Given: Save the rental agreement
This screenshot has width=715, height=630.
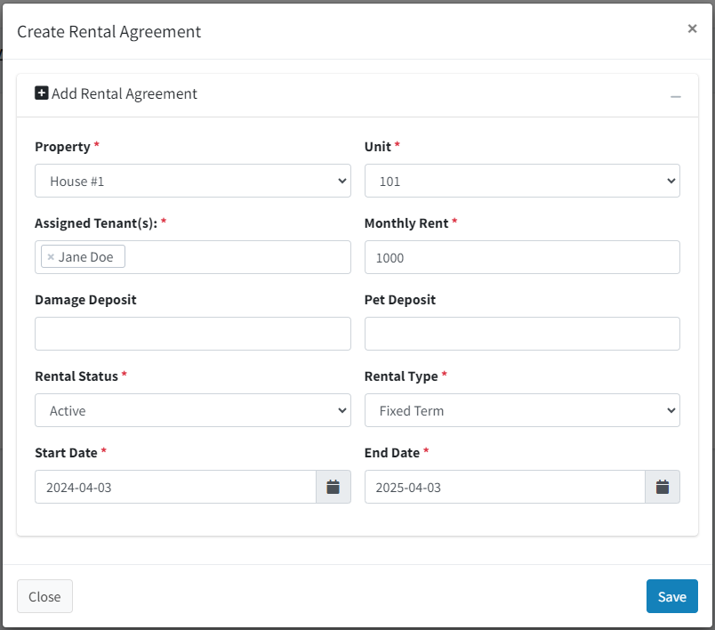Looking at the screenshot, I should click(x=671, y=596).
